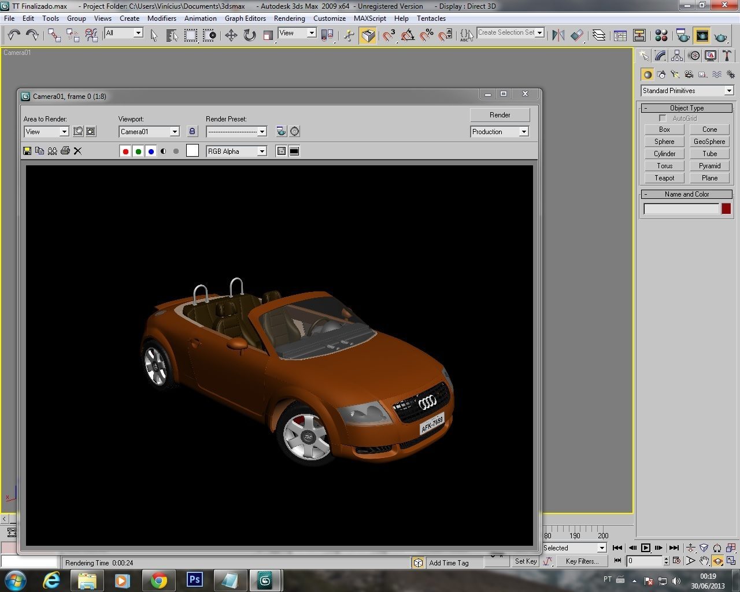Select the Select and Link tool

click(54, 35)
